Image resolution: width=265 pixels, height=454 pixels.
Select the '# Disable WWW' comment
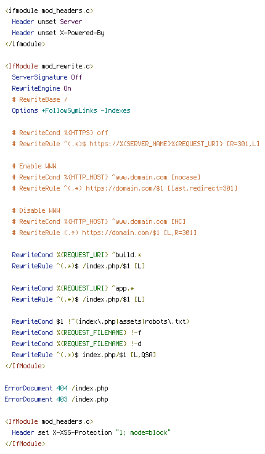[36, 210]
